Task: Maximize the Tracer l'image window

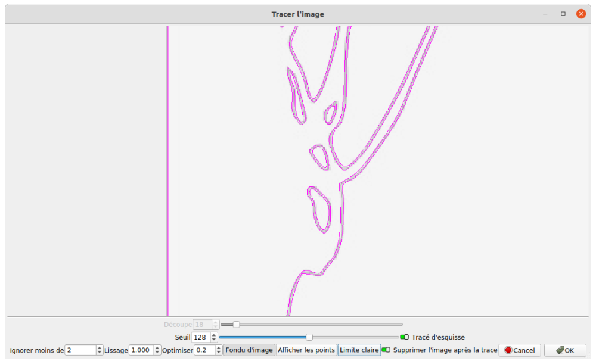Action: (563, 14)
